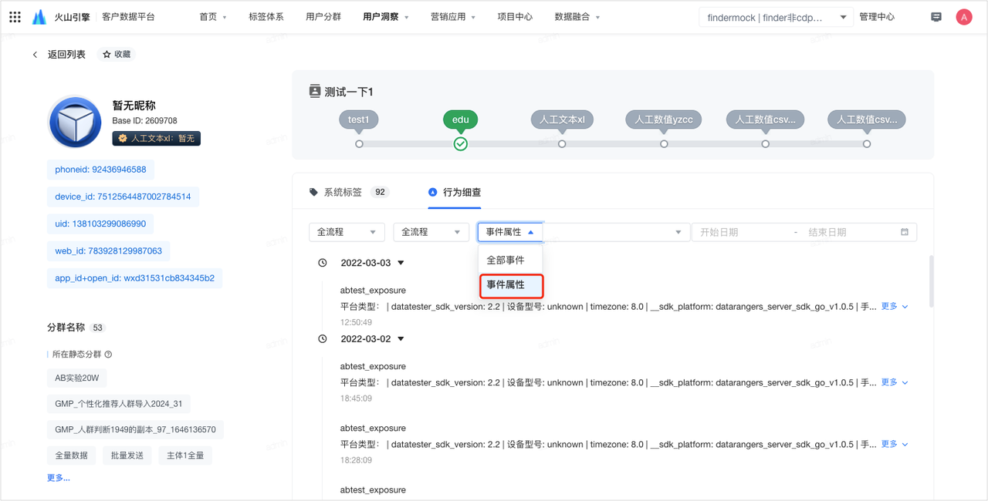Click the back arrow next to 返回列表

[35, 55]
